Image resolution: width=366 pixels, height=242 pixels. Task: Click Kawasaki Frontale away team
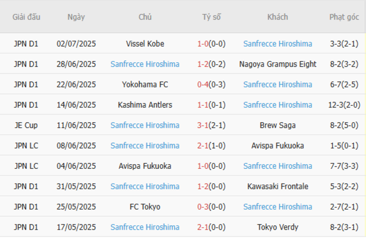278,186
